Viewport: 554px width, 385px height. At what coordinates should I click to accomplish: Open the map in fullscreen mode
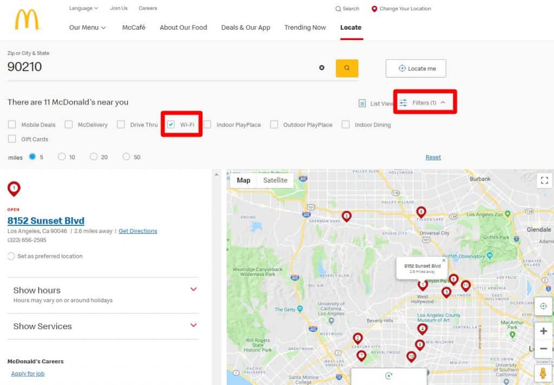coord(545,180)
